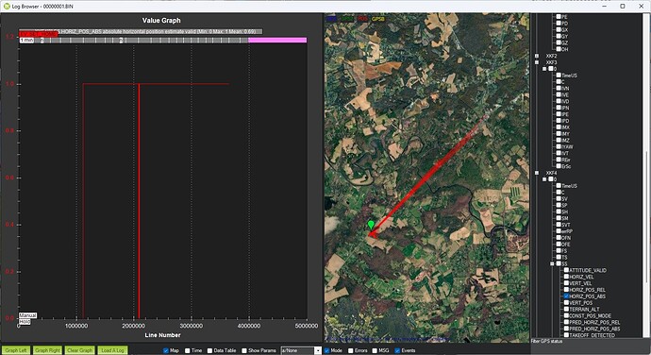
Task: Click the POS map legend label
Action: [x=362, y=19]
